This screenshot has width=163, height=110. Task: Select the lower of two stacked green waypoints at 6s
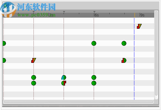[94, 83]
